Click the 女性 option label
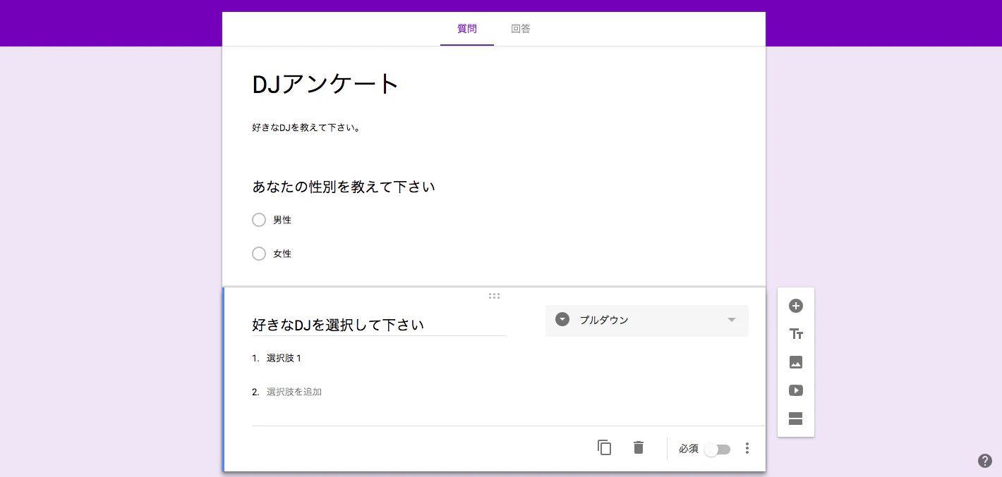 click(282, 254)
